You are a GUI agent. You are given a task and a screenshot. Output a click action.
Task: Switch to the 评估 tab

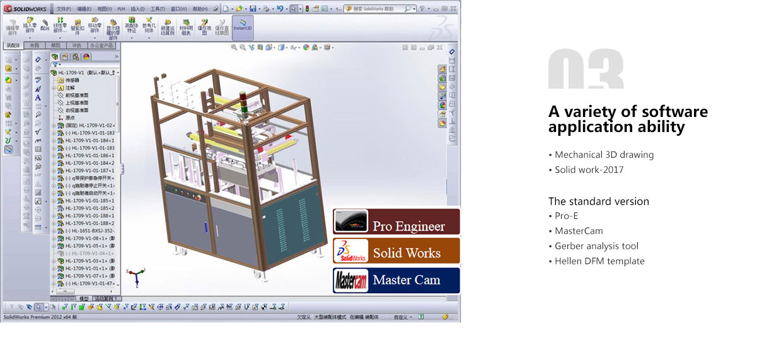coord(76,46)
